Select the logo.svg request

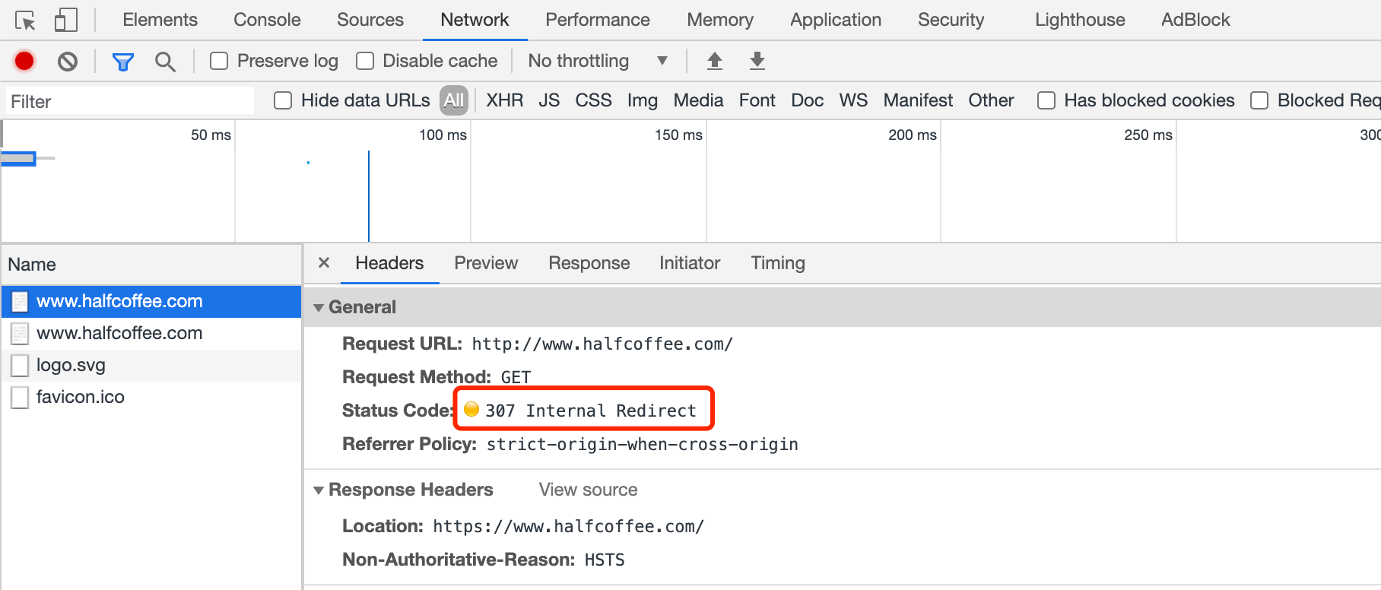click(151, 366)
